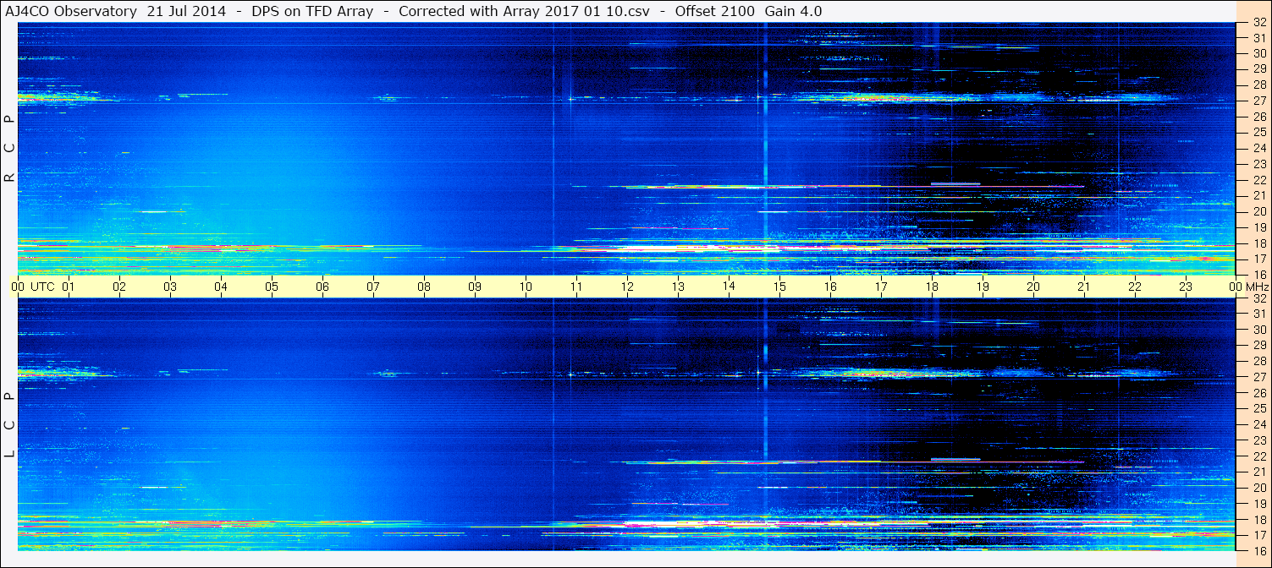Click the 12 UTC hour marker

point(627,287)
